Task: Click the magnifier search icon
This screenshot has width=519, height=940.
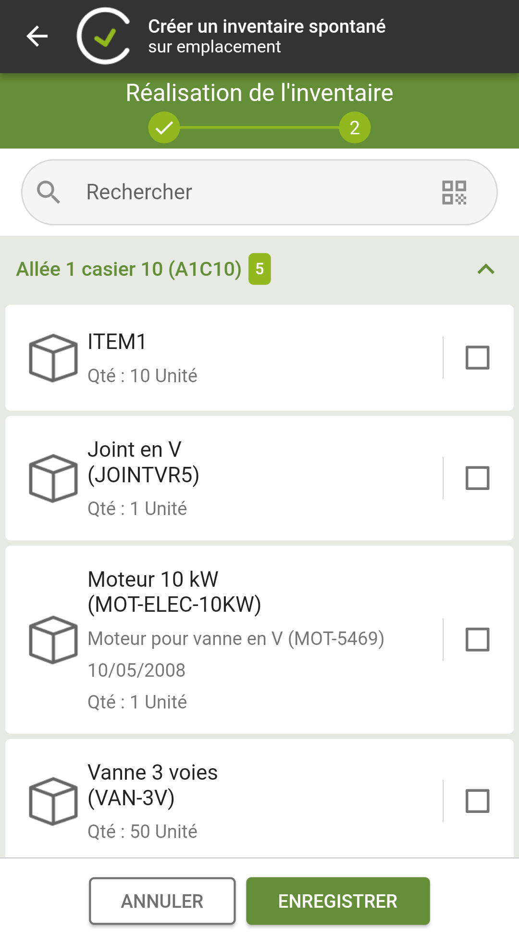Action: pos(49,193)
